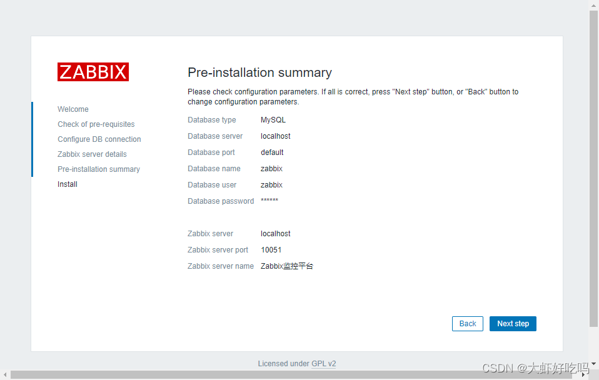Click the Next step button
The height and width of the screenshot is (380, 599).
513,324
